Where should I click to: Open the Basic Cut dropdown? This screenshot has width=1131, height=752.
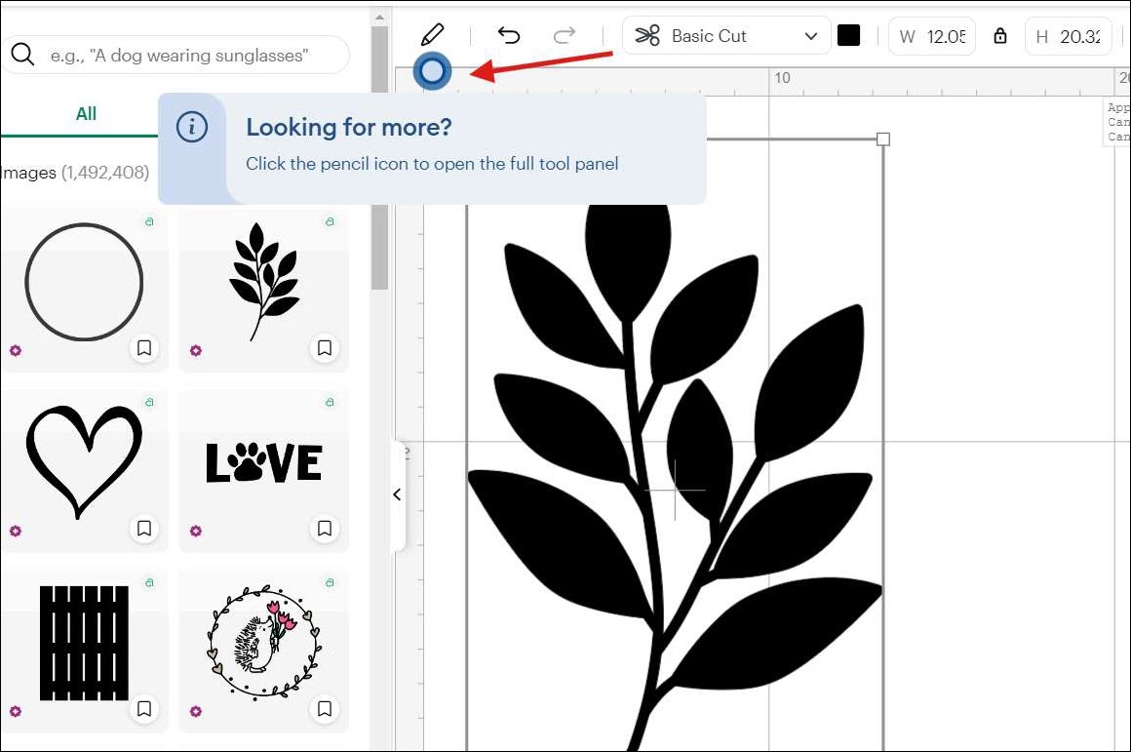811,35
